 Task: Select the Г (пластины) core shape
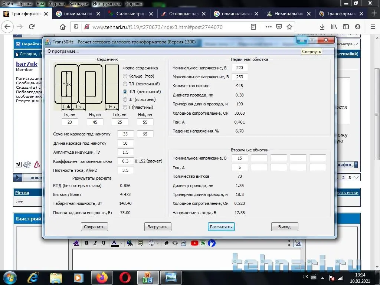coord(125,107)
